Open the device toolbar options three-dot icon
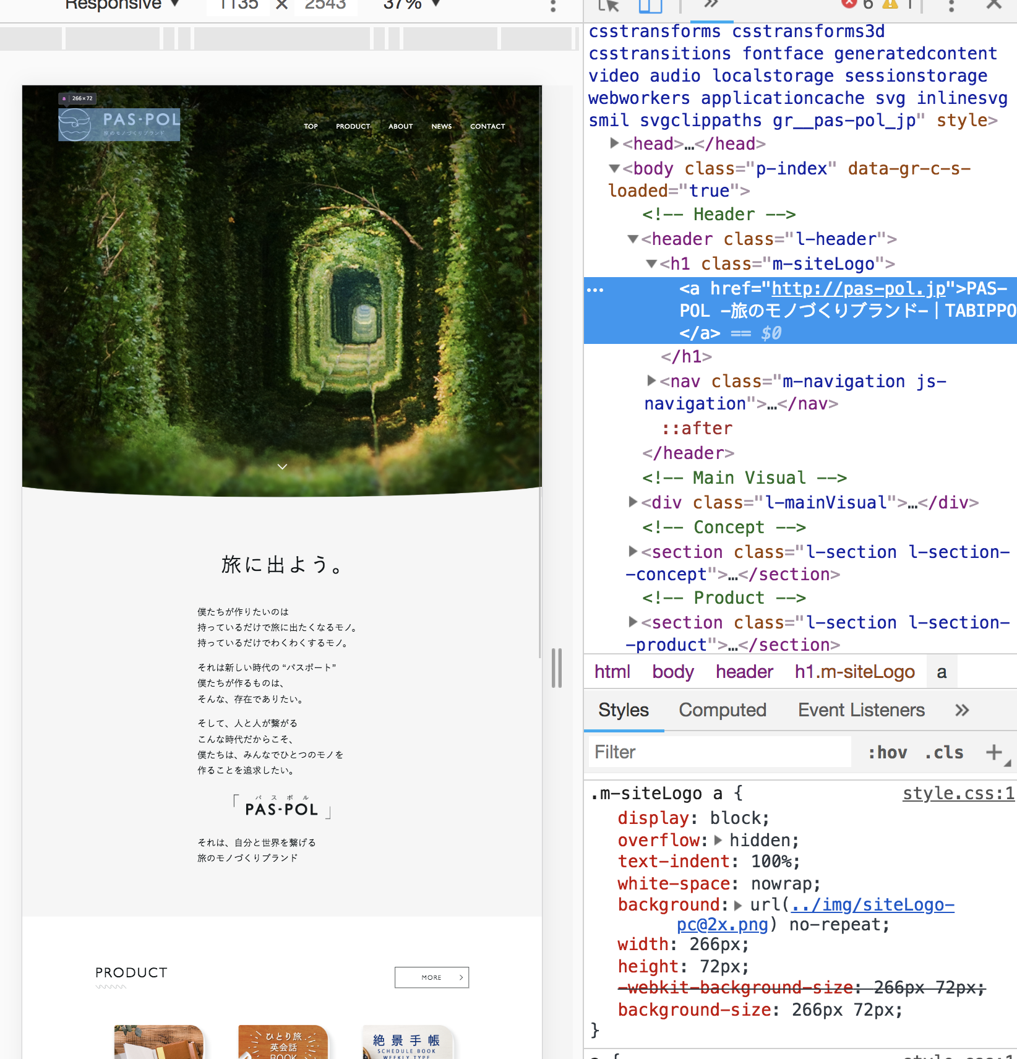The height and width of the screenshot is (1059, 1017). pos(552,6)
